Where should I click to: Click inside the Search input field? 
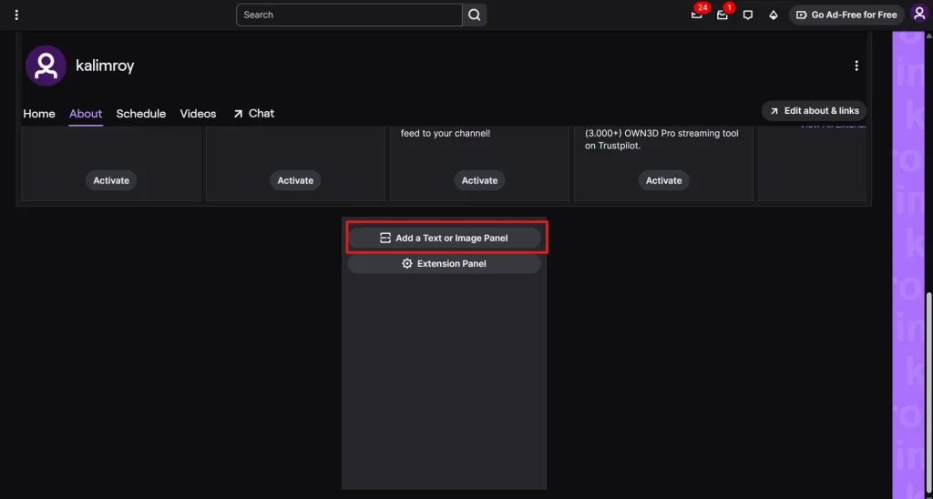coord(350,15)
